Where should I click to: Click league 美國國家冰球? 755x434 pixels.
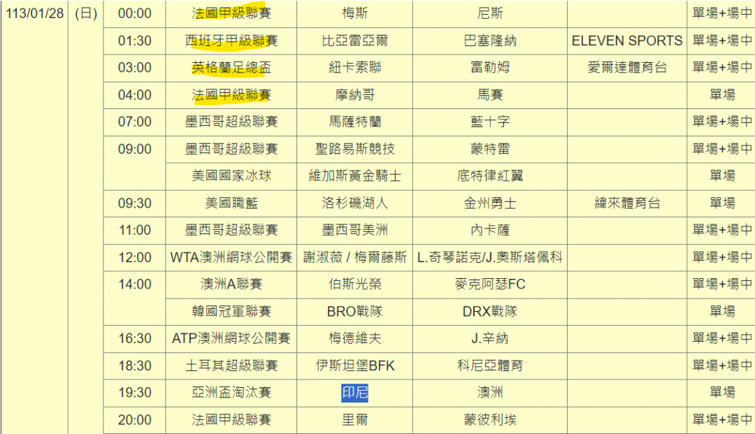coord(231,176)
